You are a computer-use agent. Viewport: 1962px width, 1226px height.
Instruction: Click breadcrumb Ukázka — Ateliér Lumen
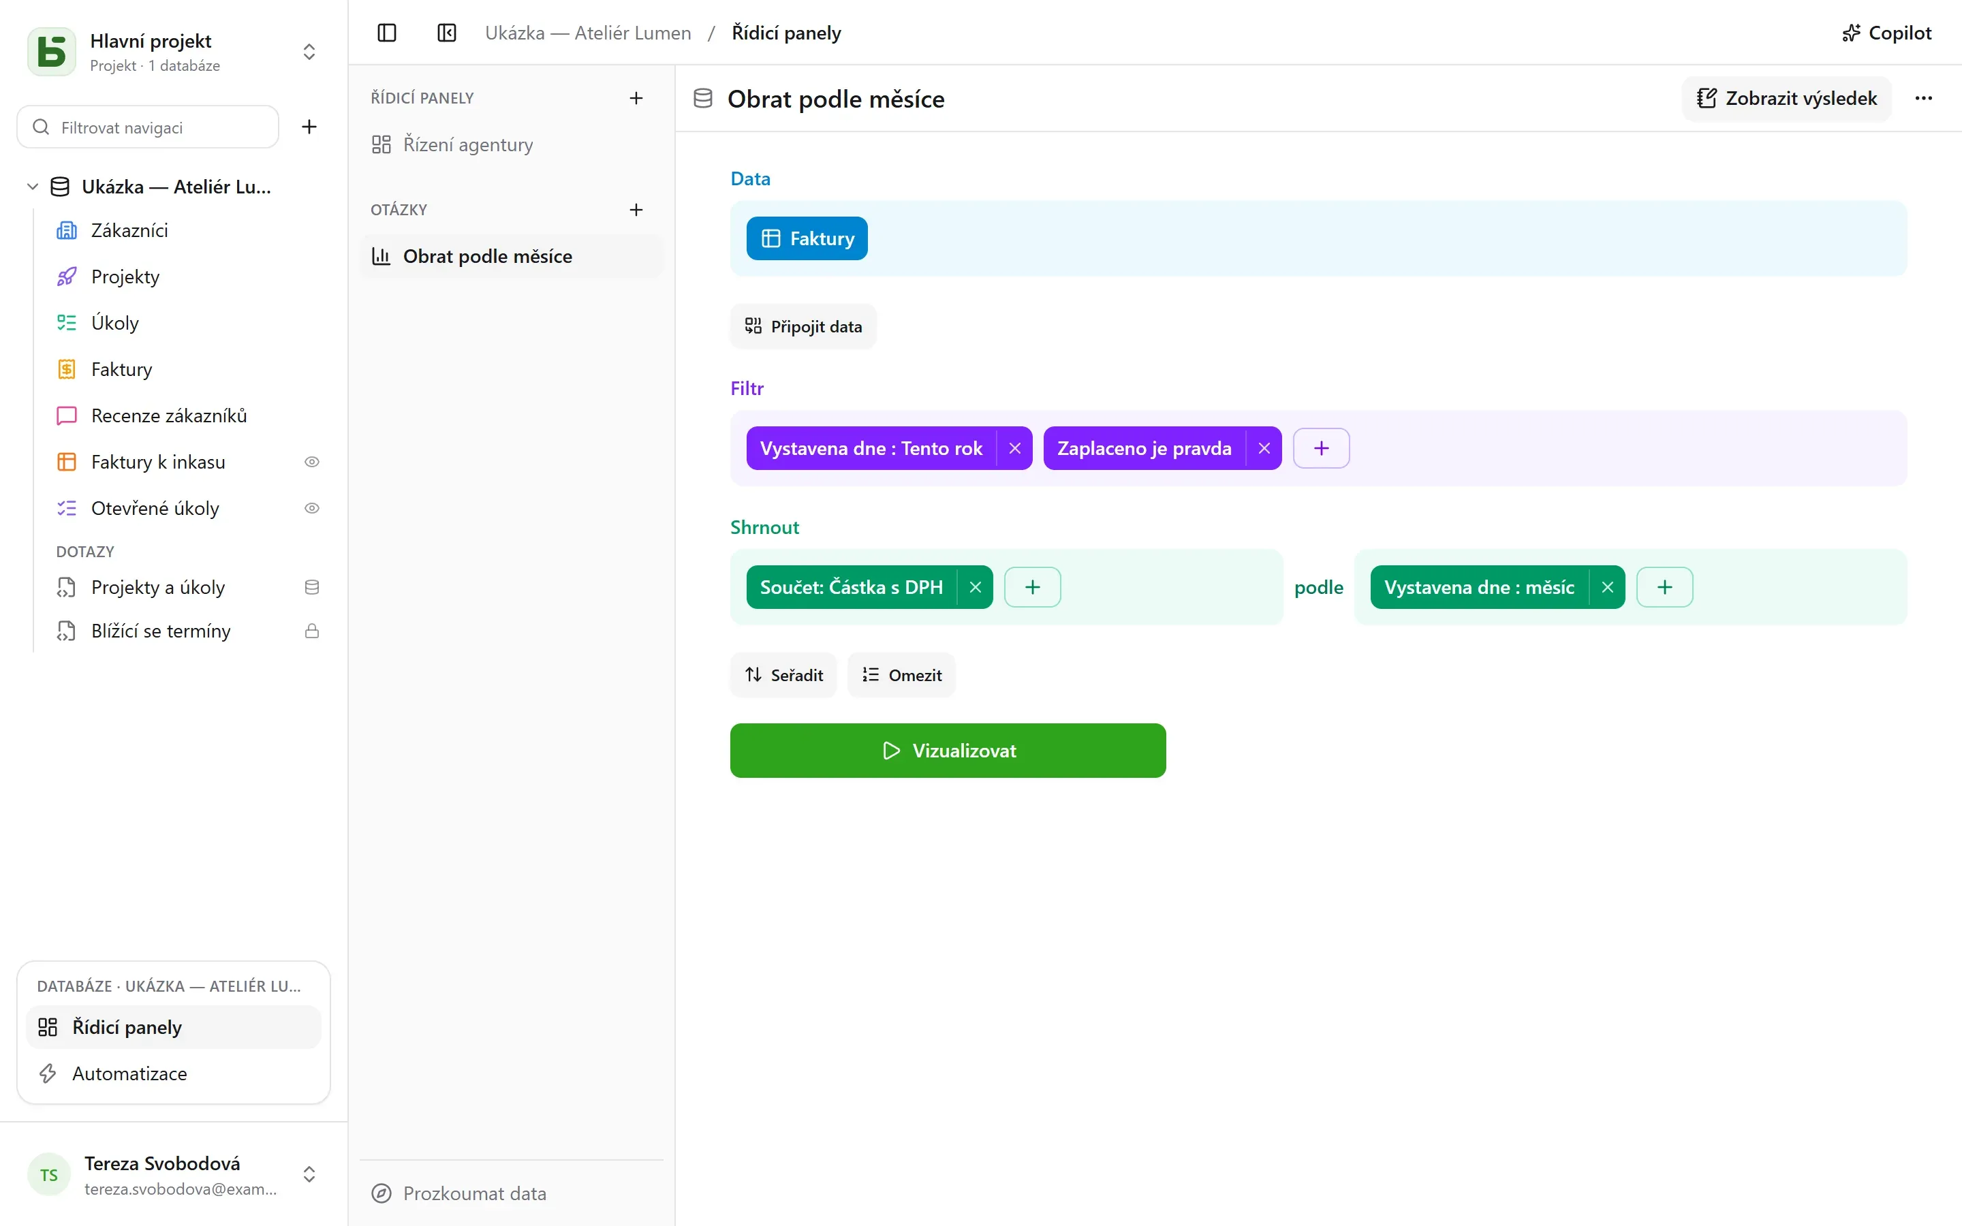click(588, 33)
